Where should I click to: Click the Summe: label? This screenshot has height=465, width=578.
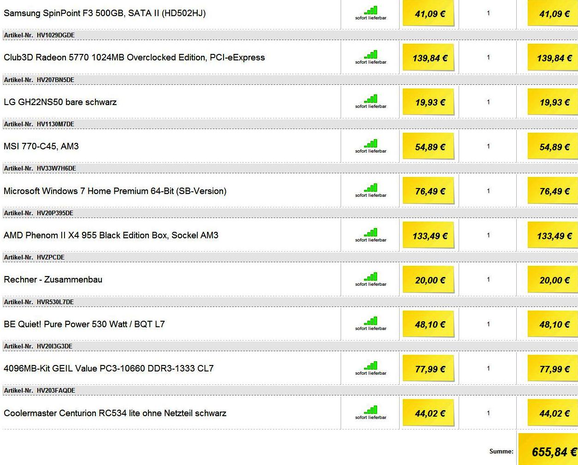(x=501, y=451)
